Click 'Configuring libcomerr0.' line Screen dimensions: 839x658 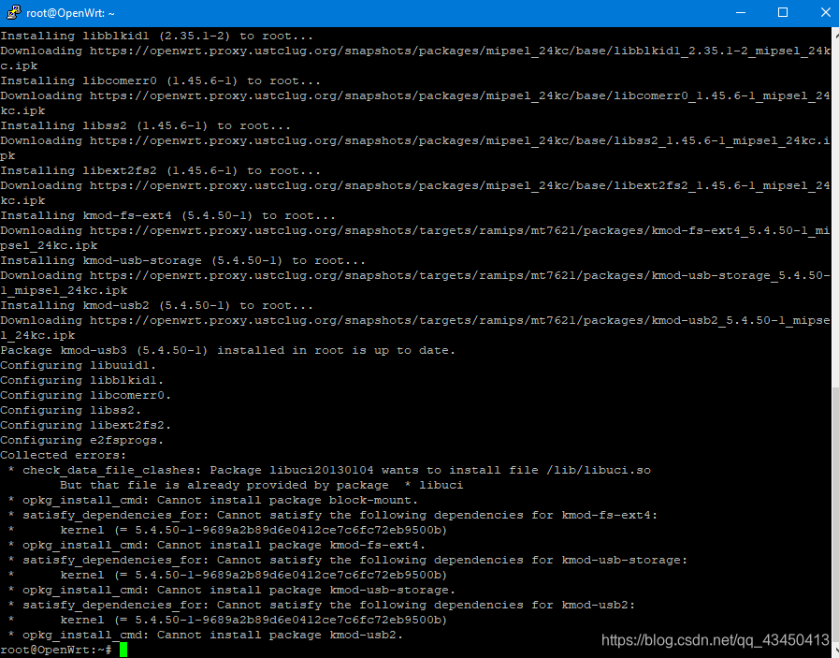pos(86,395)
